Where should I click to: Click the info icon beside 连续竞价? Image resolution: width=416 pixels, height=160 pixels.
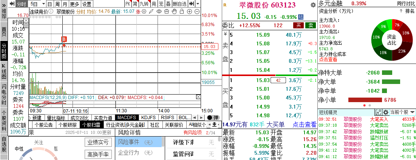[51, 12]
